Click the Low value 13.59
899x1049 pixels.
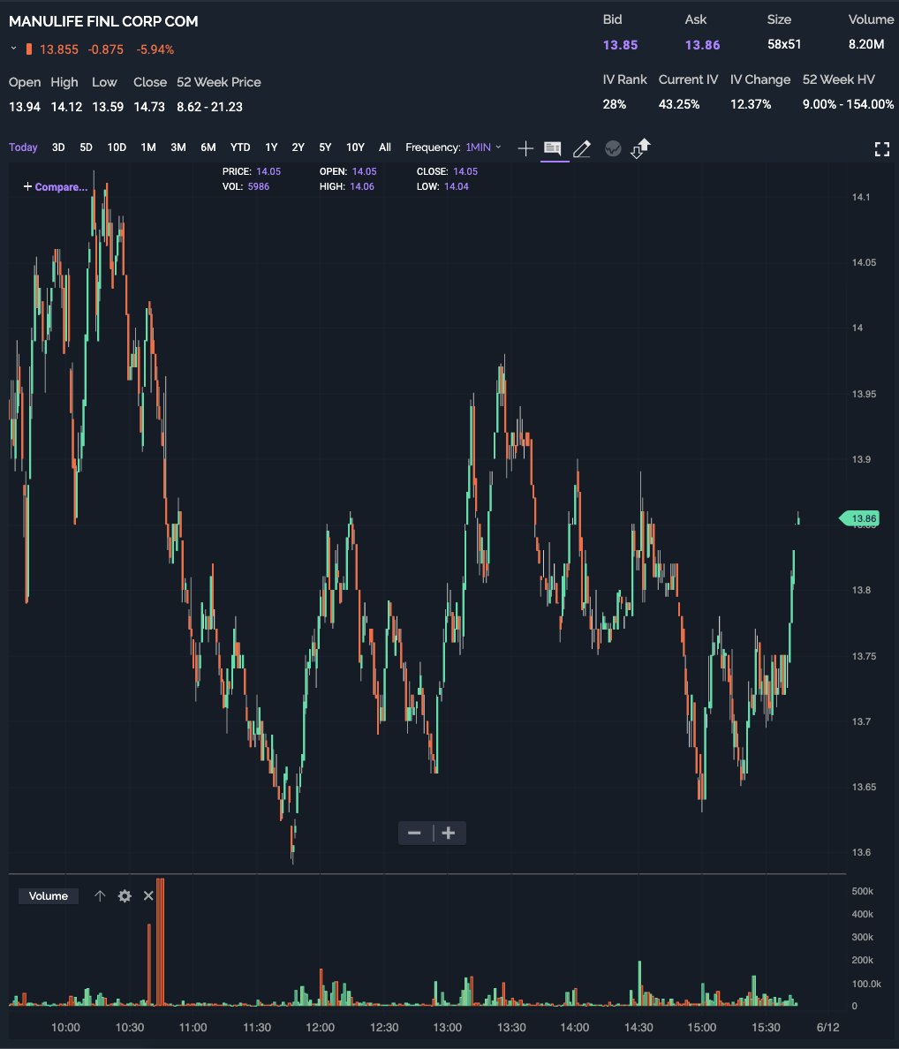coord(108,106)
